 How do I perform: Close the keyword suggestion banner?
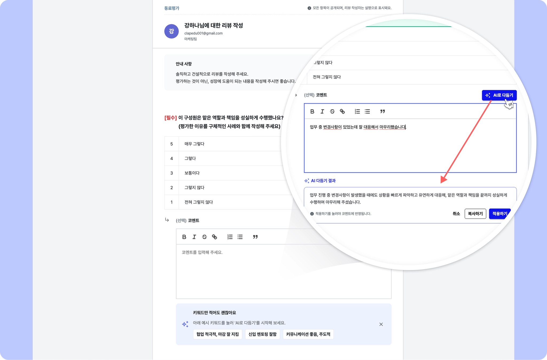click(381, 324)
